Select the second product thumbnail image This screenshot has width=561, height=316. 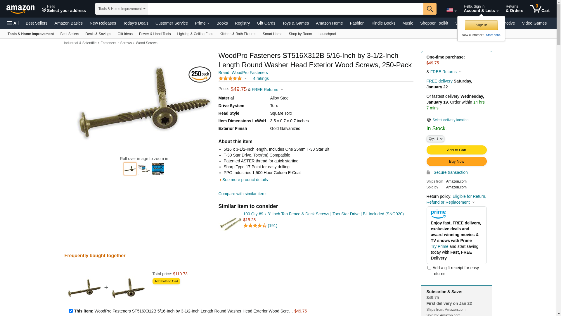pyautogui.click(x=144, y=169)
